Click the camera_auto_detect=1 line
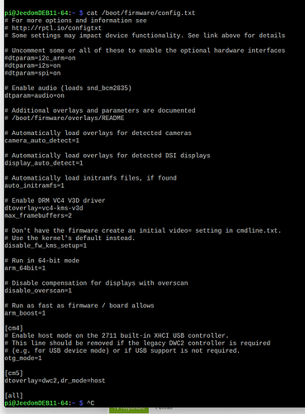This screenshot has height=414, width=305. pyautogui.click(x=42, y=141)
